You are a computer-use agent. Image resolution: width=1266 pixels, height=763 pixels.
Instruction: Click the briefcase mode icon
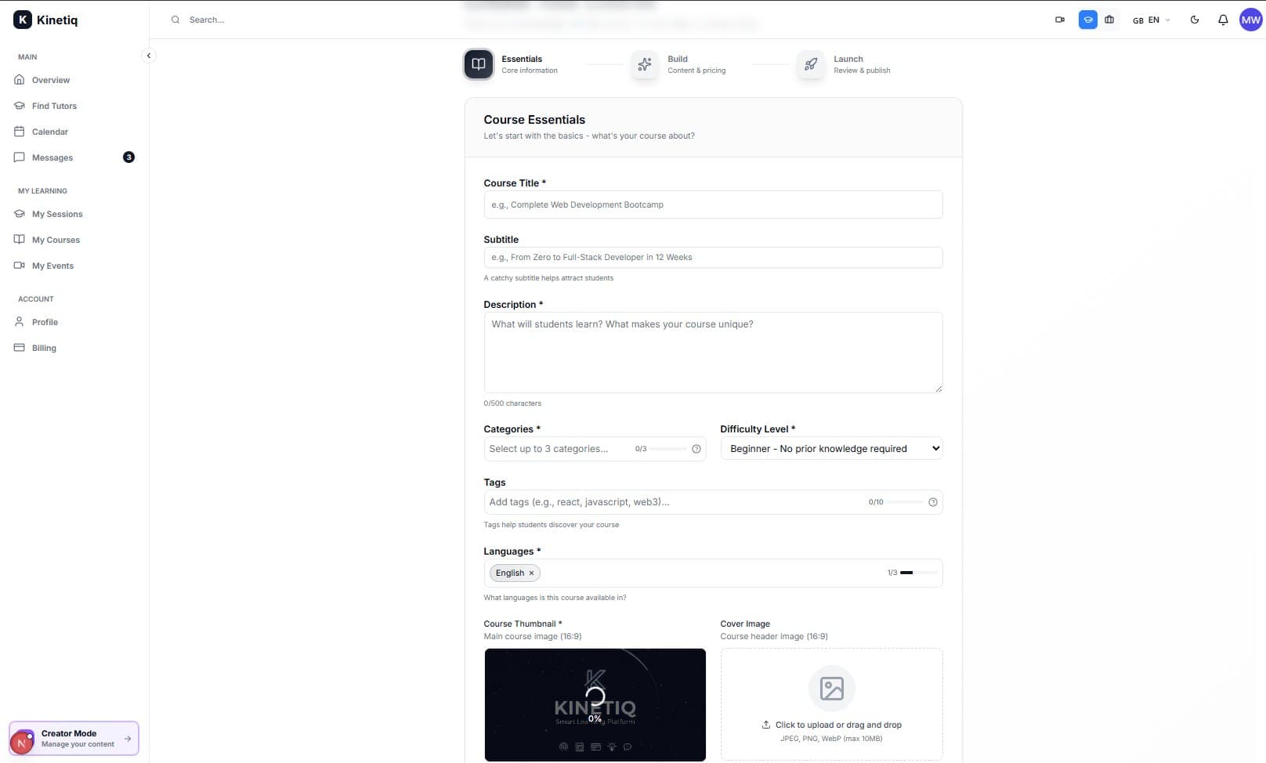tap(1109, 20)
